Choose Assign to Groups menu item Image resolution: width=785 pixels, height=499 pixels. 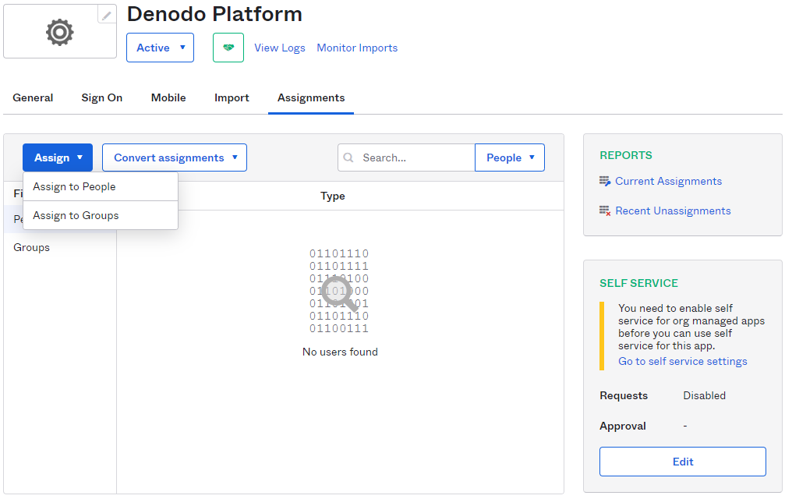tap(101, 215)
